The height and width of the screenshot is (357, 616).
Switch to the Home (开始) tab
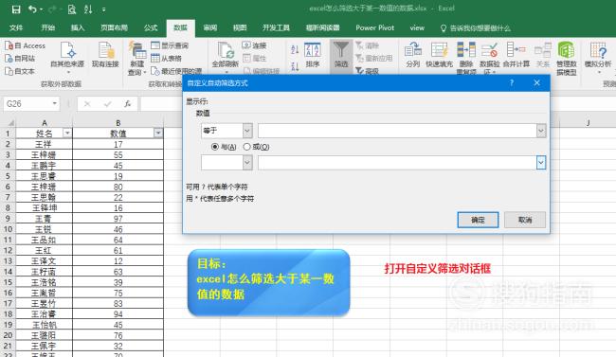coord(48,27)
